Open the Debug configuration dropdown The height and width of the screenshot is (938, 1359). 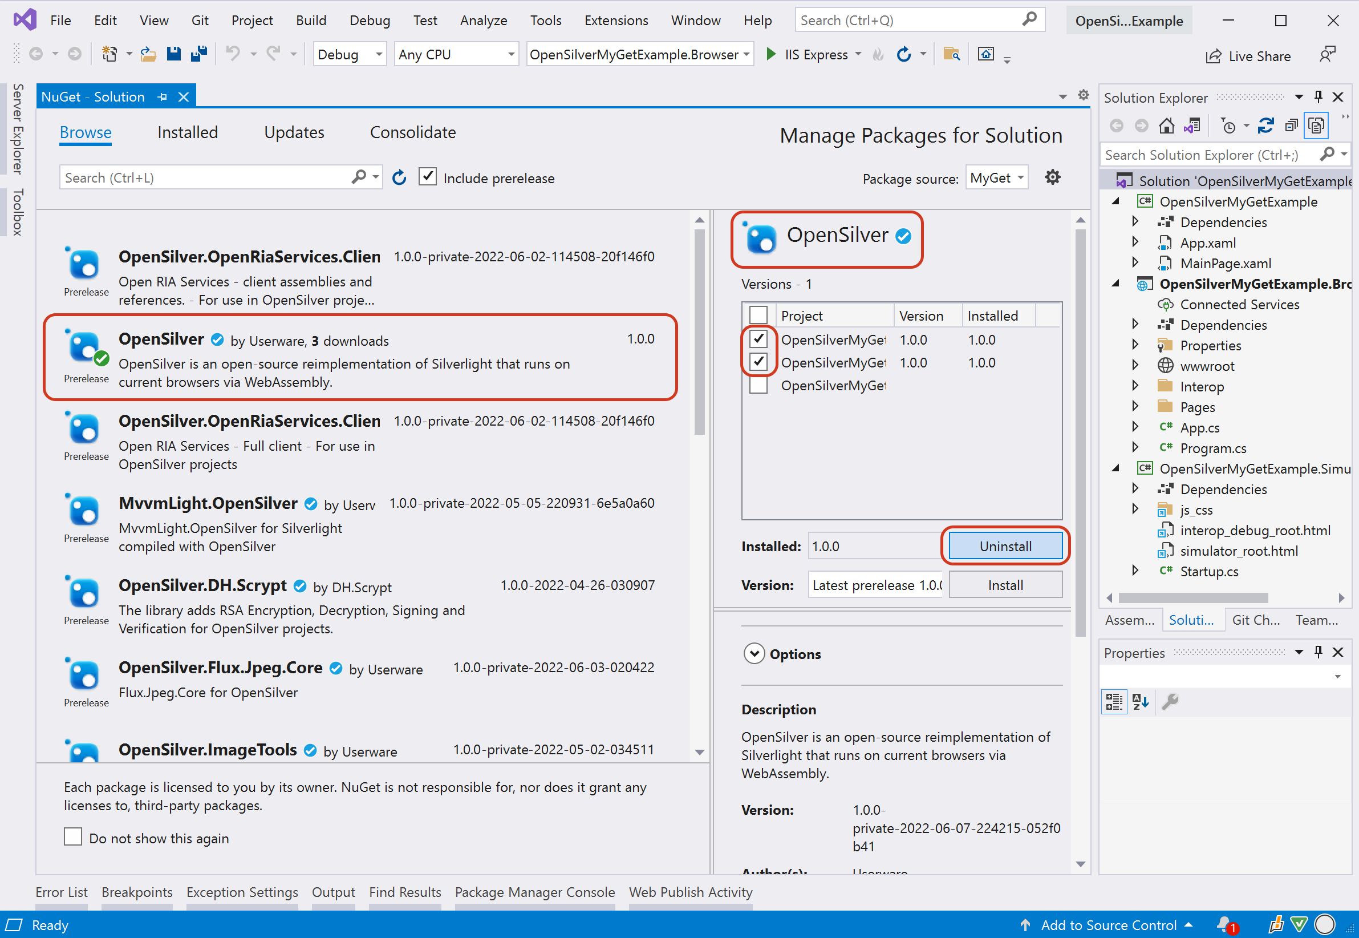[x=350, y=54]
